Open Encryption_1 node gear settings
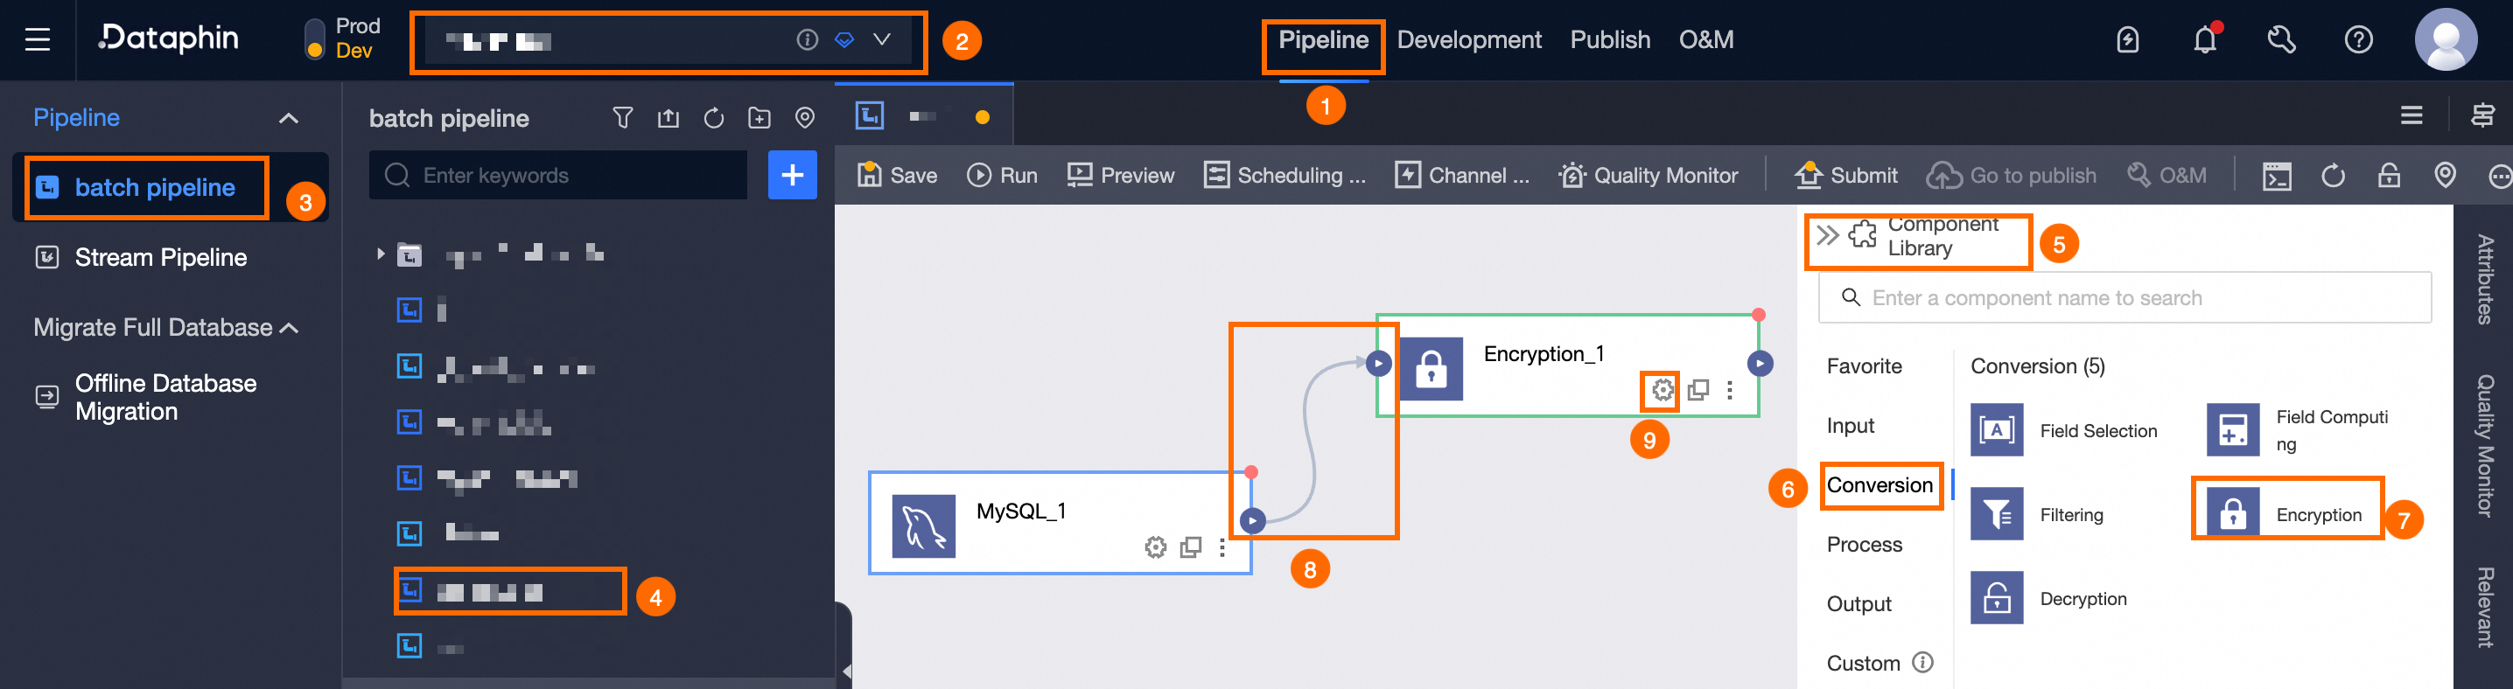 (x=1662, y=391)
